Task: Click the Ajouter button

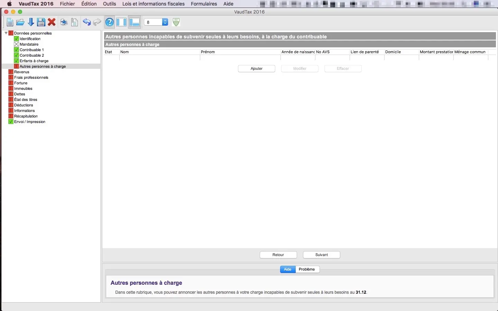Action: pyautogui.click(x=257, y=68)
